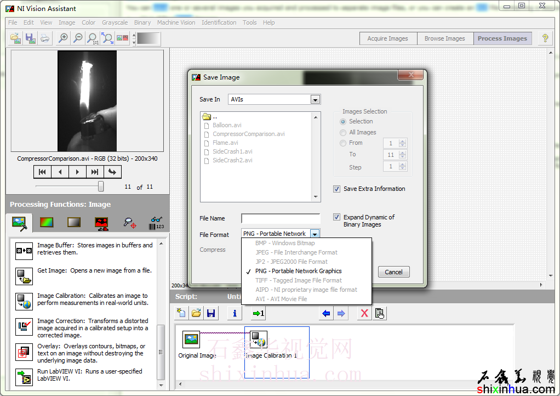Delete the selected script step with red X

[364, 313]
